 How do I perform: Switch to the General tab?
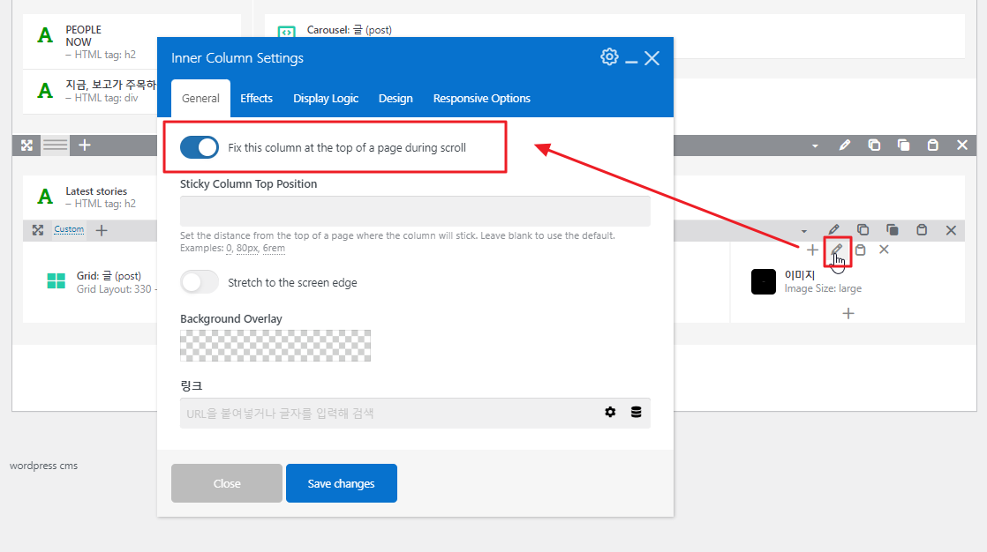point(200,98)
